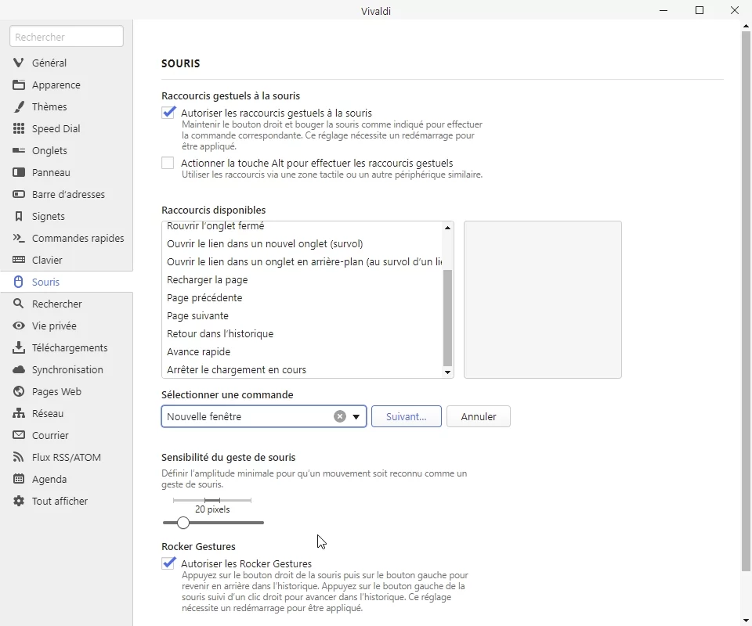752x626 pixels.
Task: Focus the Rechercher settings search field
Action: click(66, 37)
